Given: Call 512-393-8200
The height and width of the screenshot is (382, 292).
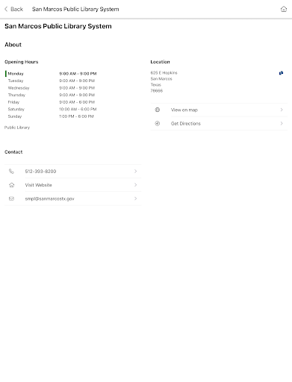Looking at the screenshot, I should click(40, 172).
